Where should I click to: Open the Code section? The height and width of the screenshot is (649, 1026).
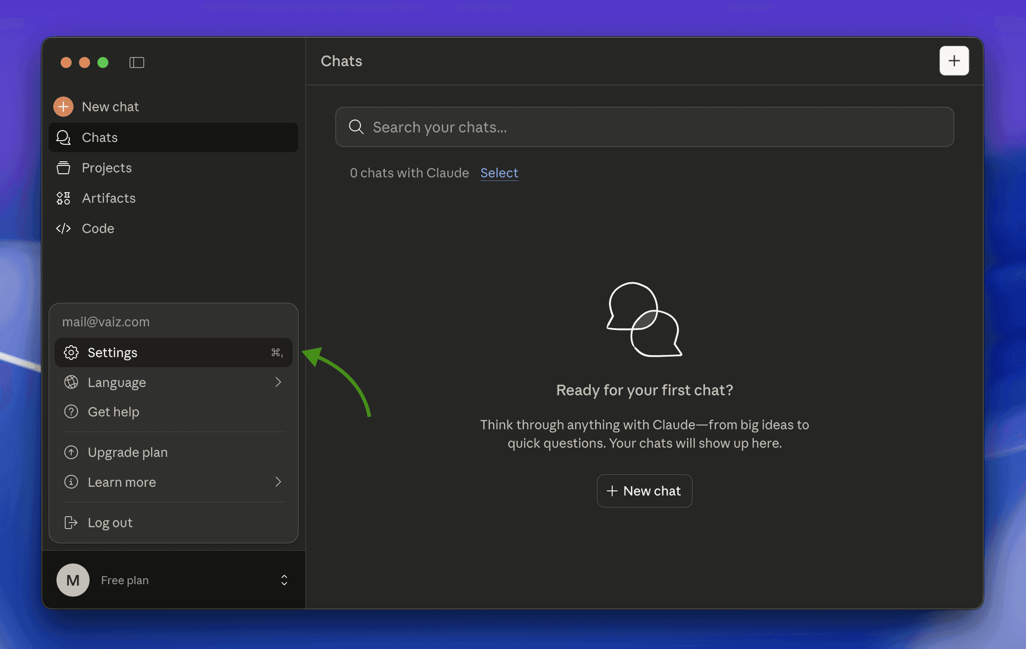pyautogui.click(x=97, y=228)
